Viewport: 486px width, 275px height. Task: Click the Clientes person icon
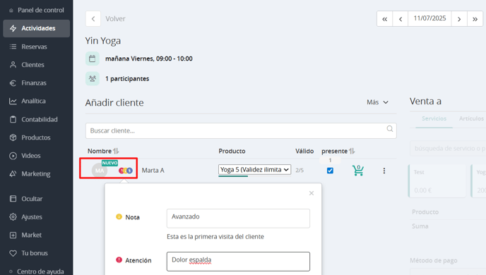coord(13,65)
